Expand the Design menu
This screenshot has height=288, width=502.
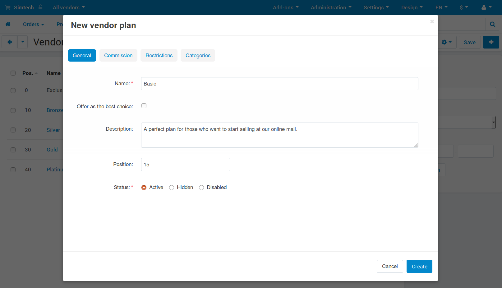click(x=412, y=7)
